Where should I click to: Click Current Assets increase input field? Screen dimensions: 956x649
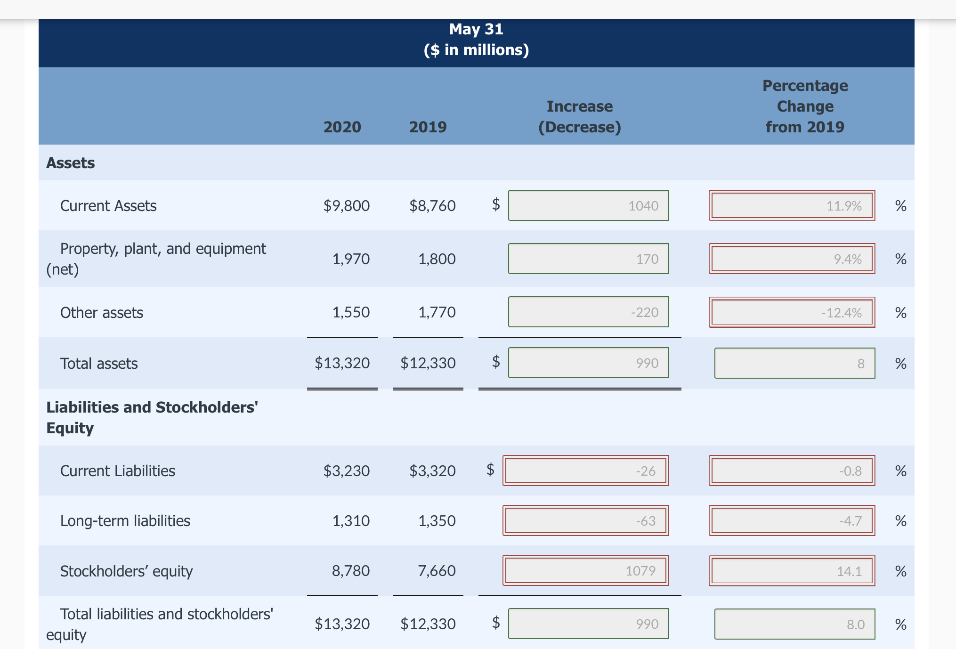588,205
